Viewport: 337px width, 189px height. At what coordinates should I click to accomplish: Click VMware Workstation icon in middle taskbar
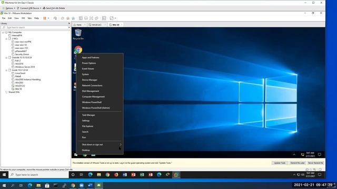[176, 175]
